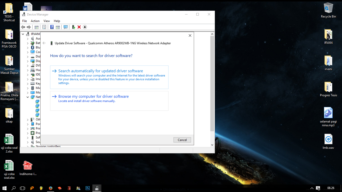Open the View menu in Device Manager

pos(47,21)
